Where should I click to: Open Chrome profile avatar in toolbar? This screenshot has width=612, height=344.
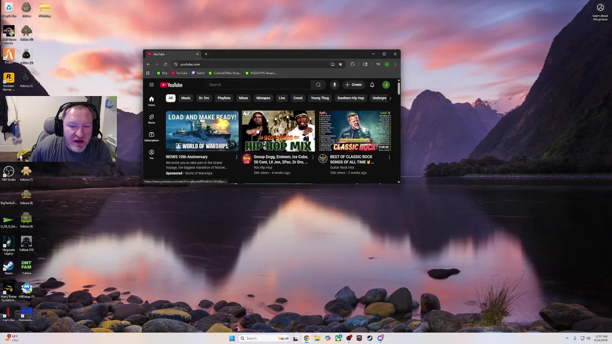coord(387,64)
